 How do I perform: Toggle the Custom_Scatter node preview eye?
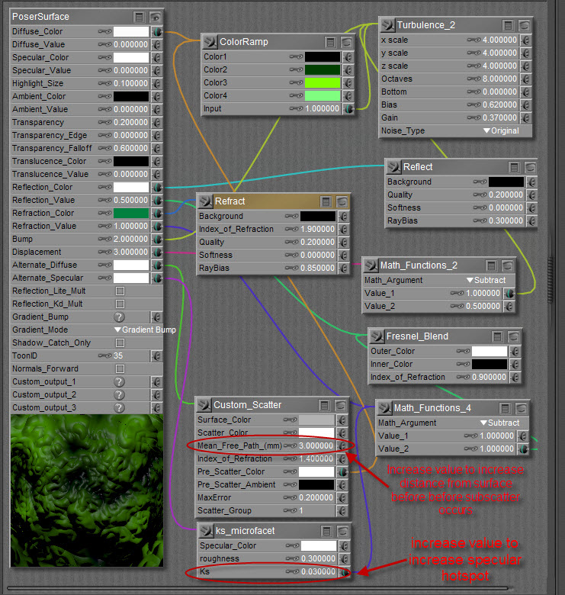(341, 406)
